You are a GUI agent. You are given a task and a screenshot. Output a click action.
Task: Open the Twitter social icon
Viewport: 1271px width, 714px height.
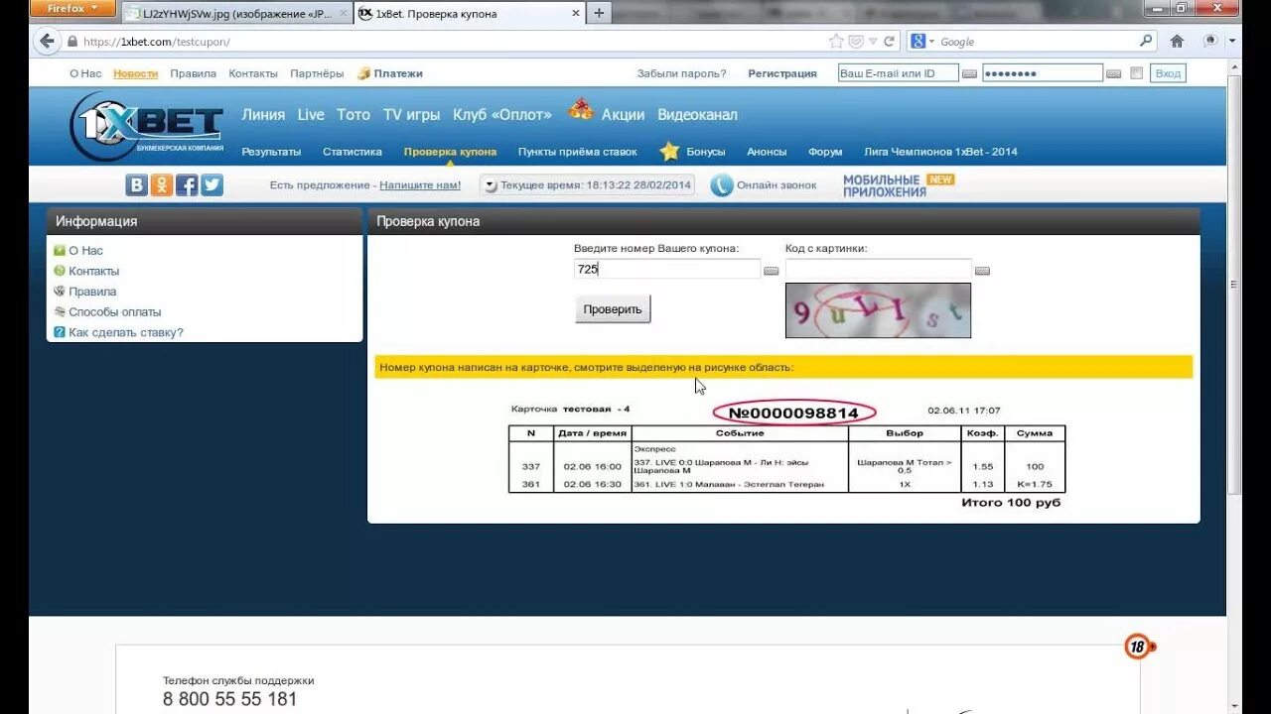tap(212, 185)
